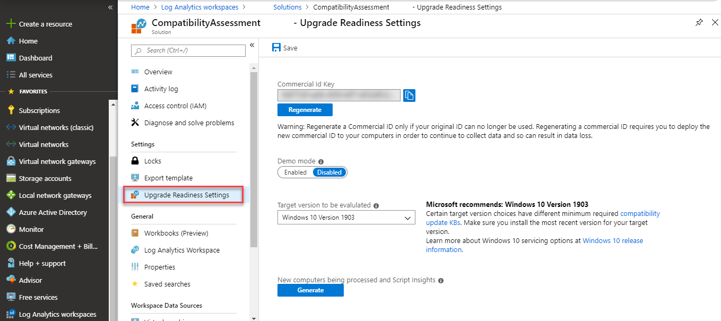Click the Search (Ctrl+/) field
The width and height of the screenshot is (721, 321).
pos(188,50)
